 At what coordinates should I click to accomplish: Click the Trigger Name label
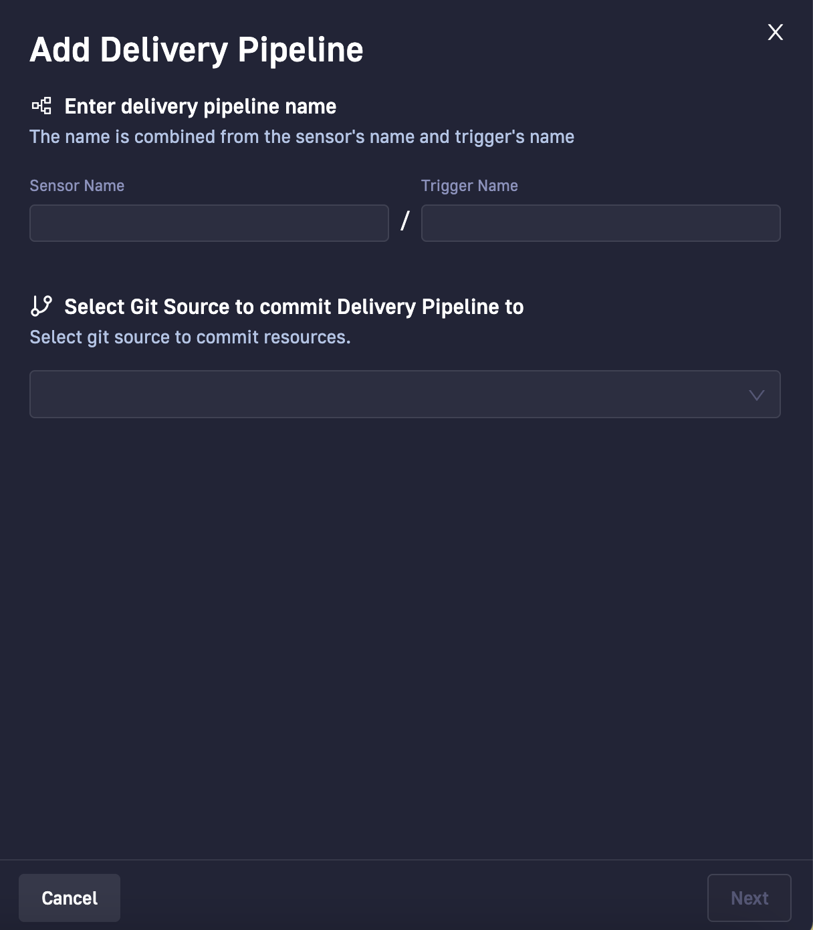469,186
